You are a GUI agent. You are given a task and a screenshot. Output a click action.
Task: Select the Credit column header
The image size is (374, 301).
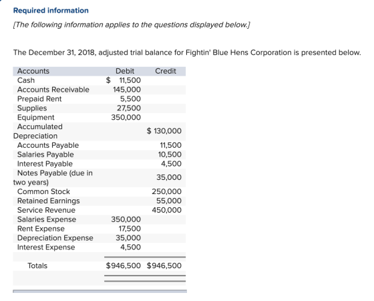166,71
